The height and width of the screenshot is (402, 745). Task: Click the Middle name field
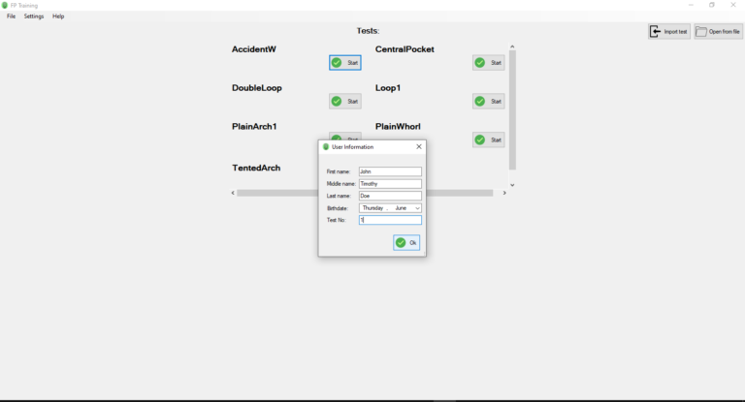coord(390,183)
